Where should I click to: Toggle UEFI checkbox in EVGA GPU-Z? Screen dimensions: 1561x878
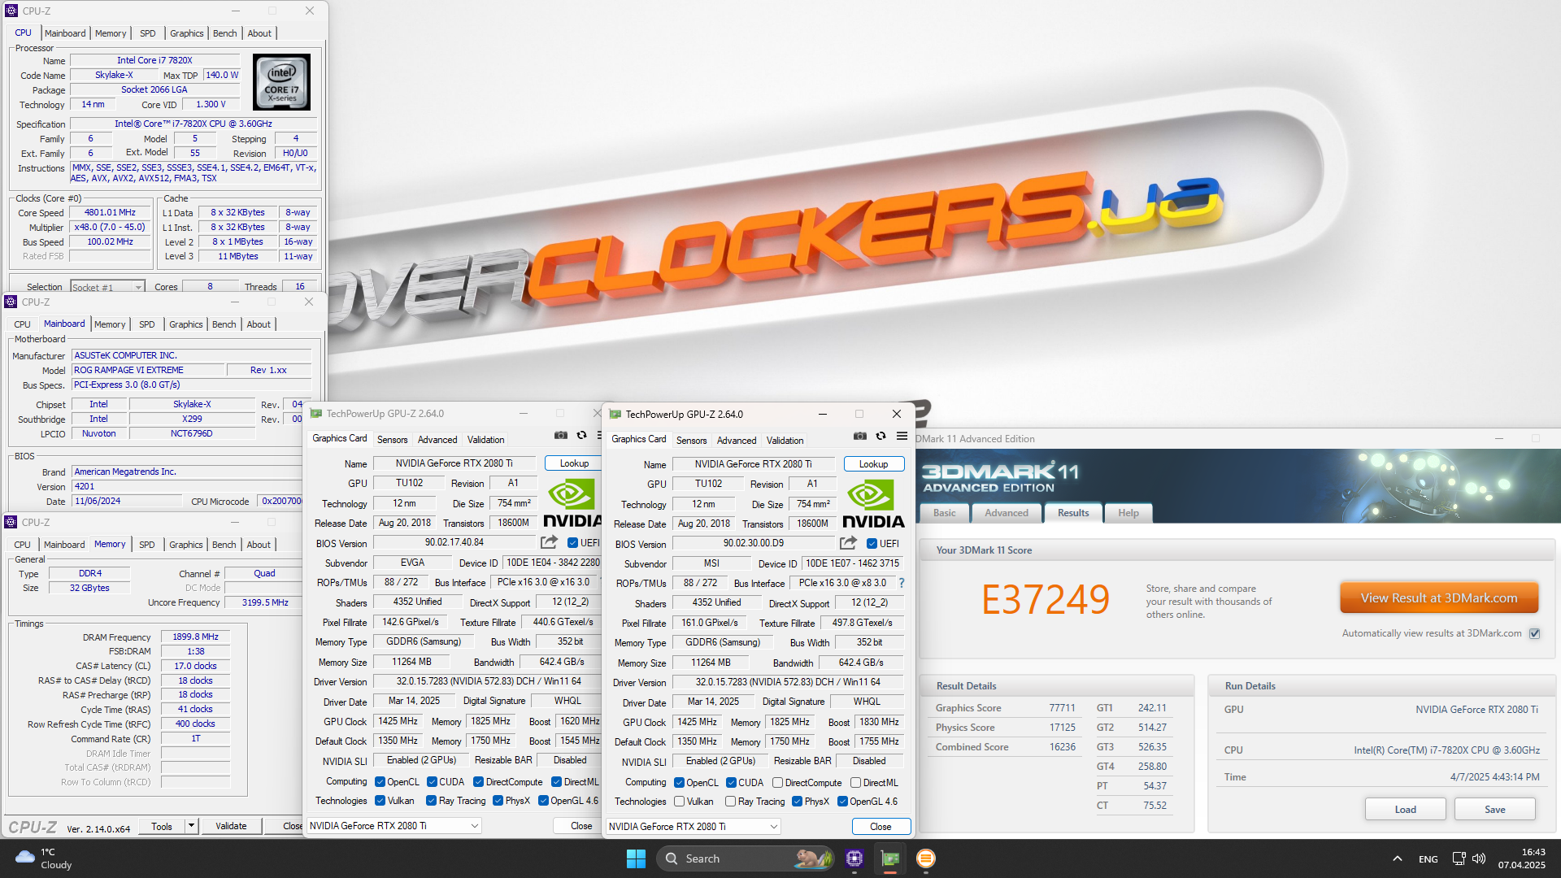pyautogui.click(x=572, y=543)
